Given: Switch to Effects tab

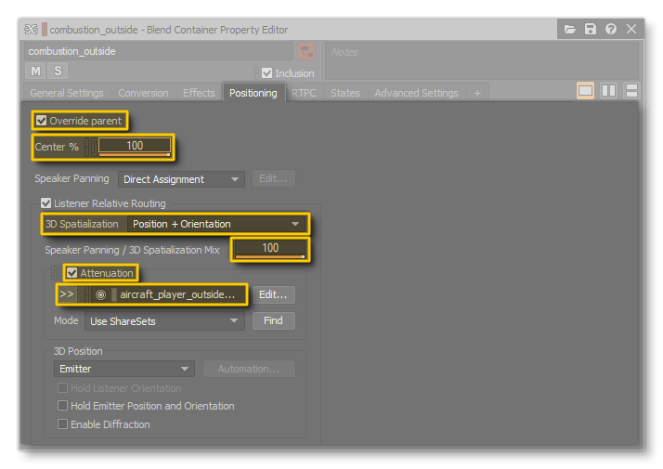Looking at the screenshot, I should [199, 93].
